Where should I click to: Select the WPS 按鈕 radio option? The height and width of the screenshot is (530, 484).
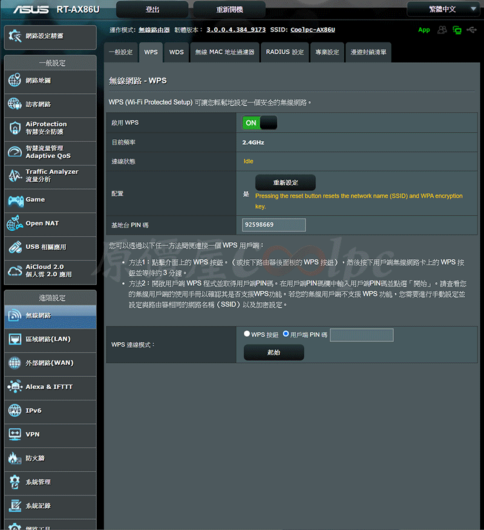coord(247,334)
